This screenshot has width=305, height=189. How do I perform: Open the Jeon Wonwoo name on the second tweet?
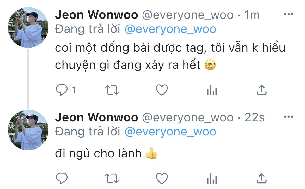click(x=96, y=117)
